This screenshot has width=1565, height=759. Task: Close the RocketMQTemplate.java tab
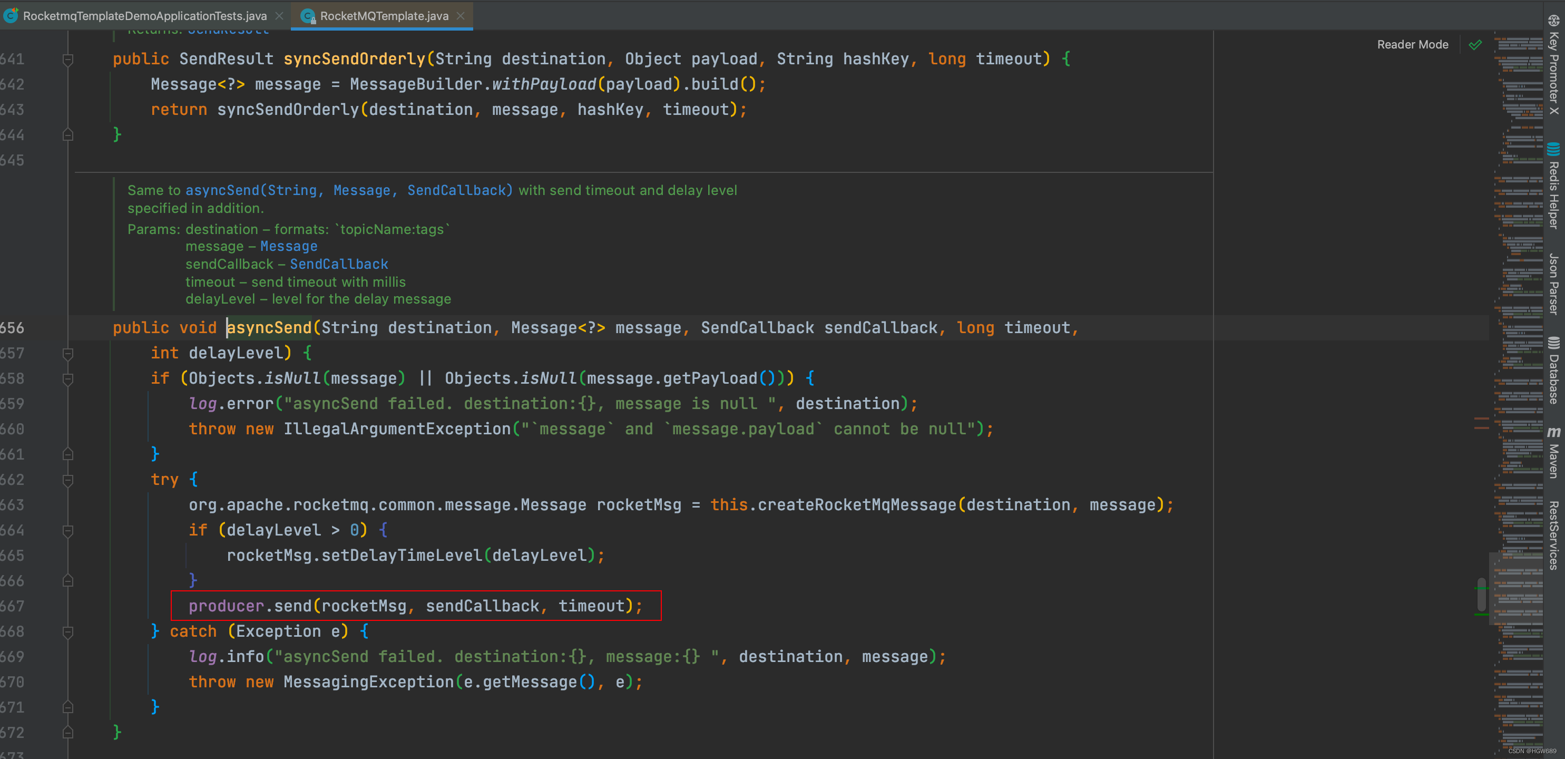[x=461, y=16]
